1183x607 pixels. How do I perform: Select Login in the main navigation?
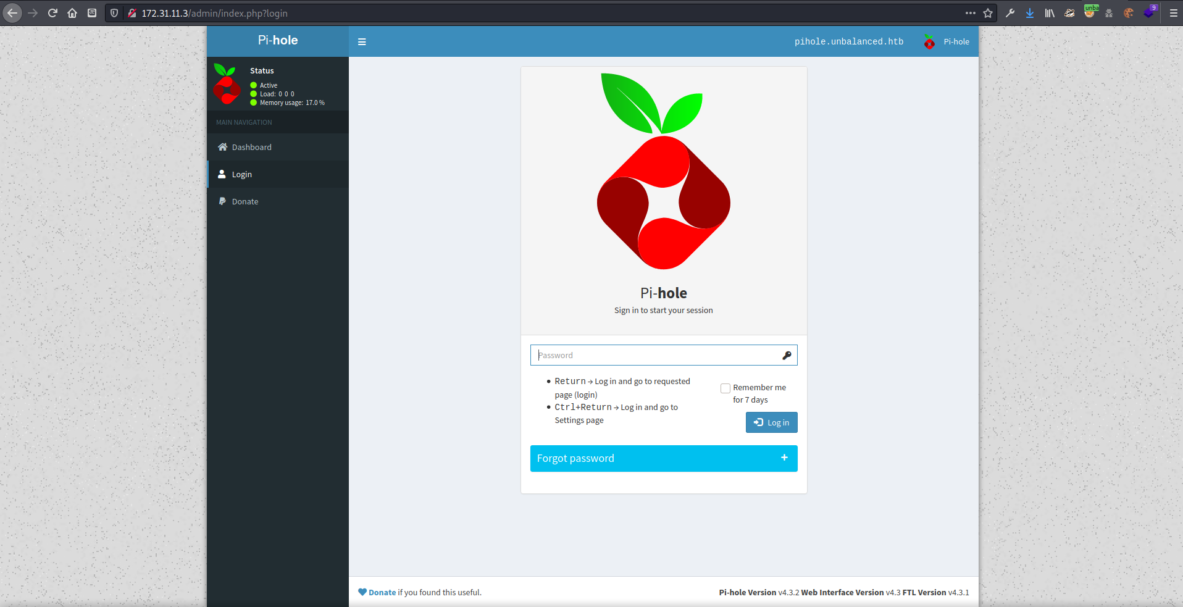tap(278, 174)
